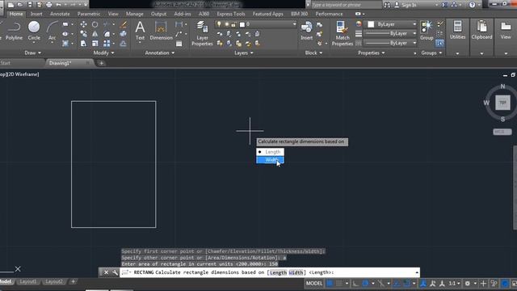Toggle MODEL space button in status bar
Screen dimensions: 517x291
(314, 283)
